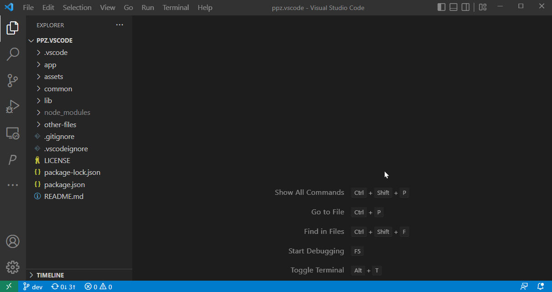Maximize the VS Code window
Viewport: 552px width, 292px height.
click(x=521, y=6)
